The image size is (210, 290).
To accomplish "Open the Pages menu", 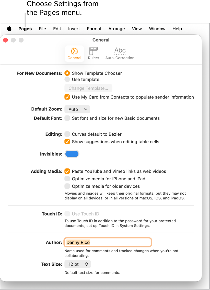I will (x=25, y=29).
